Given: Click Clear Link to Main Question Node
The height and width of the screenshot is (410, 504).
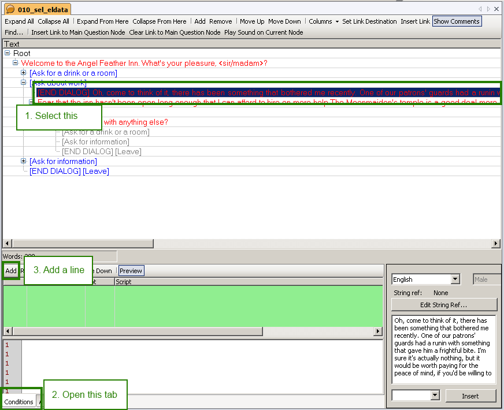Looking at the screenshot, I should pos(175,32).
